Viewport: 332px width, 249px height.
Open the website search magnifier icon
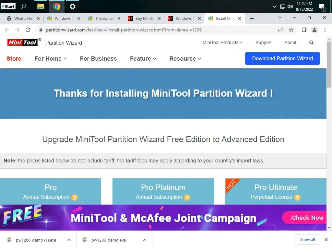pyautogui.click(x=311, y=42)
